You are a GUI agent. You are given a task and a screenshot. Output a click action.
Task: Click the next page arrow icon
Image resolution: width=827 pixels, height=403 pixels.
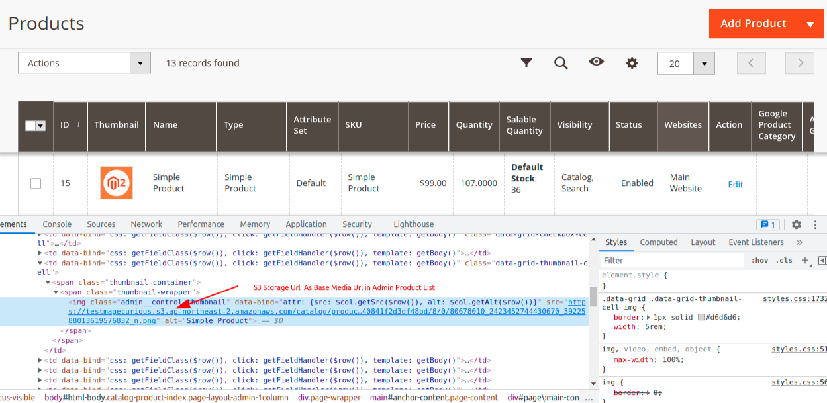point(799,62)
